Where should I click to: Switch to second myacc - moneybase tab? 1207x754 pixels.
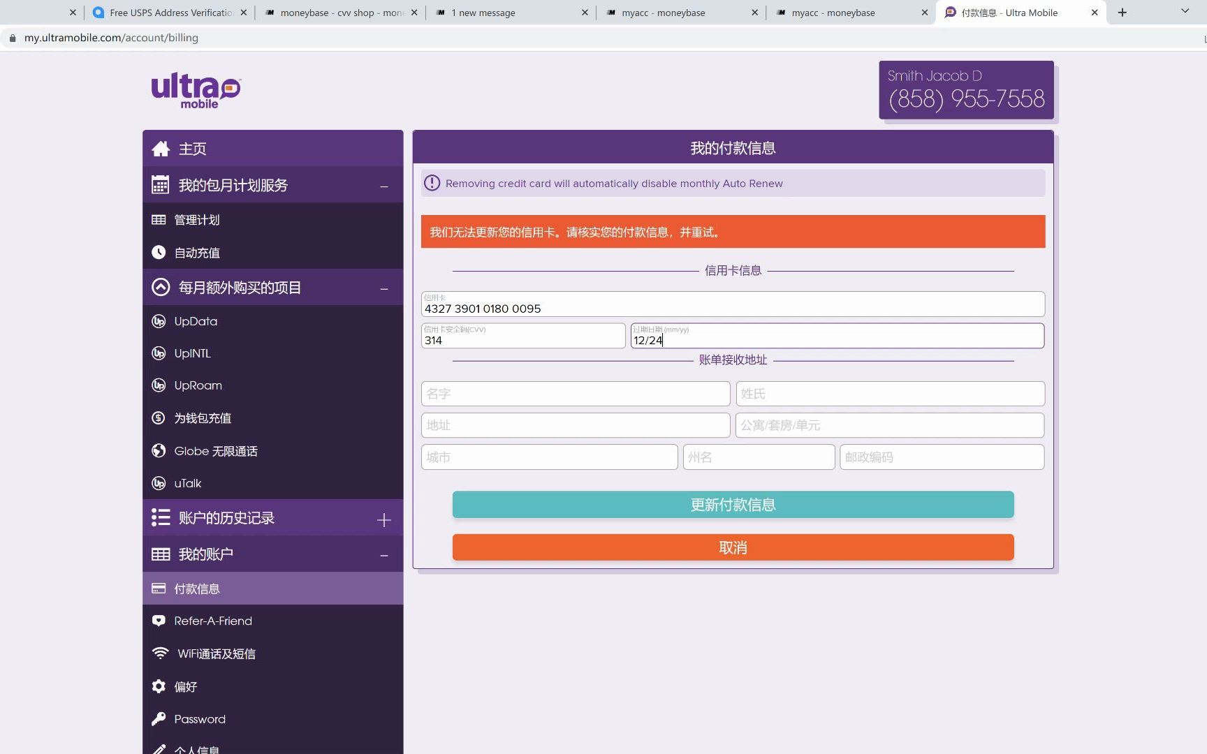coord(850,13)
